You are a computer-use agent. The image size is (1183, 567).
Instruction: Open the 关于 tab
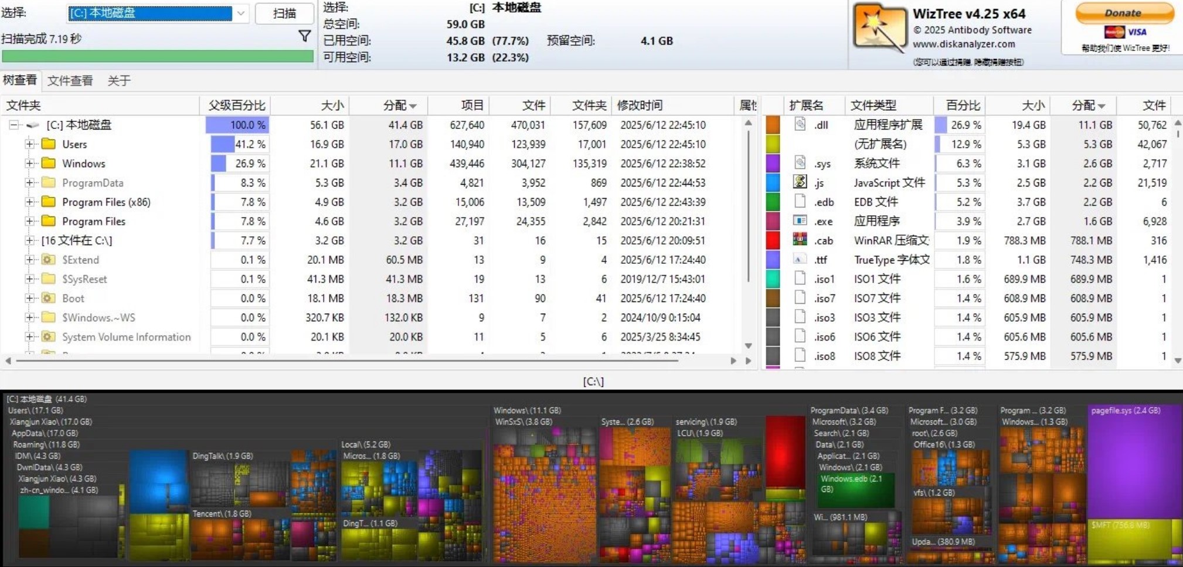point(118,81)
